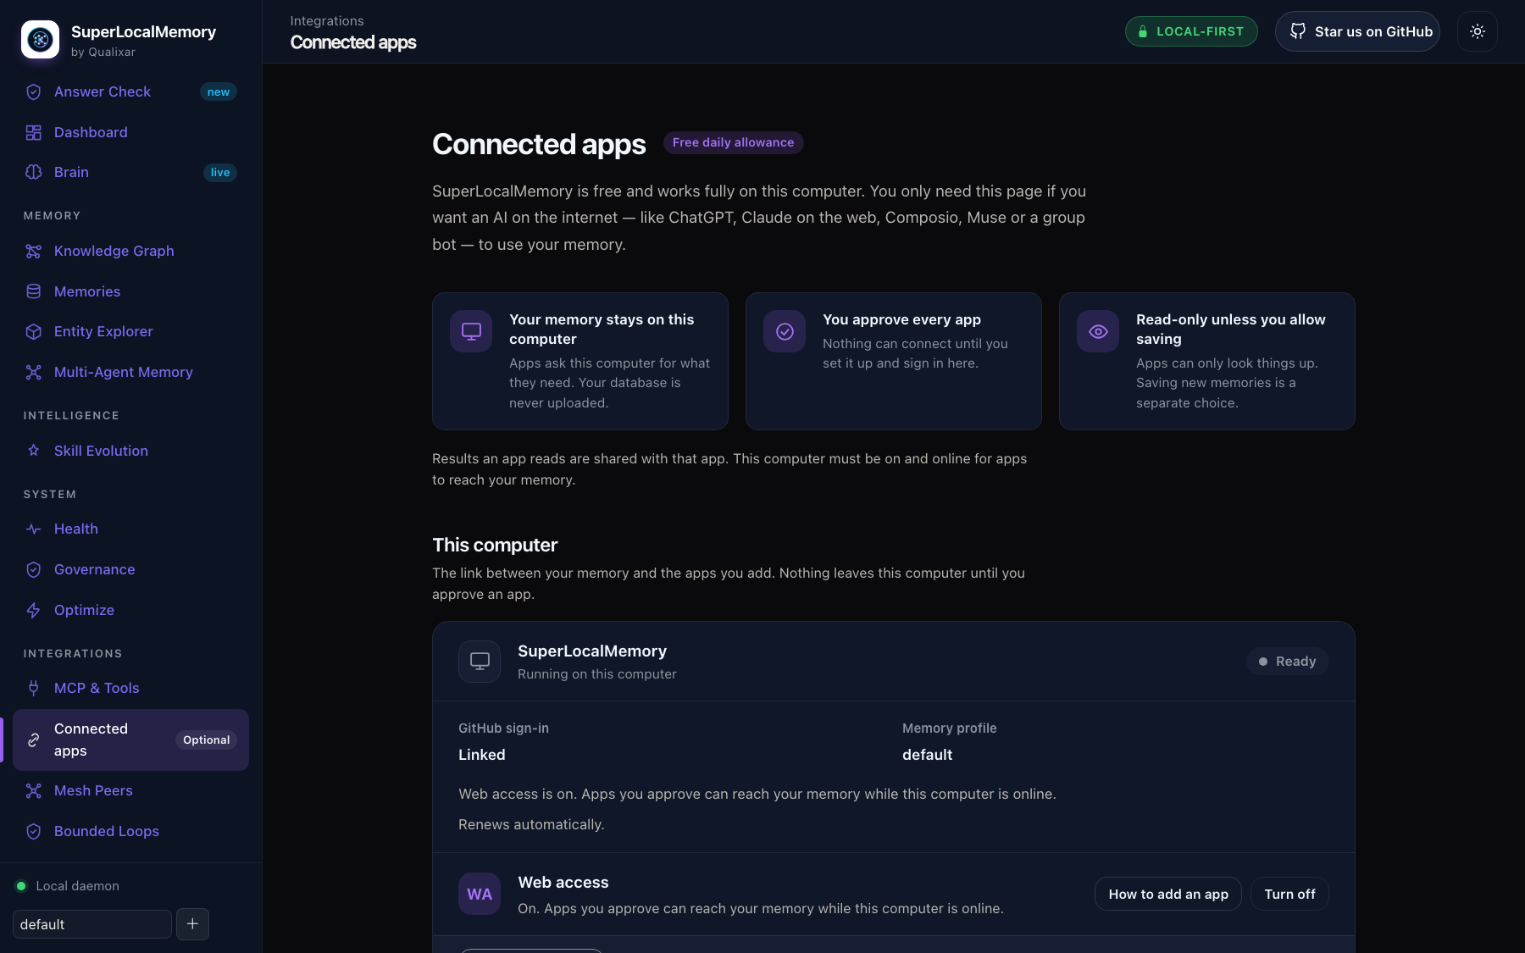Image resolution: width=1525 pixels, height=953 pixels.
Task: Open the Mesh Peers page
Action: point(130,790)
